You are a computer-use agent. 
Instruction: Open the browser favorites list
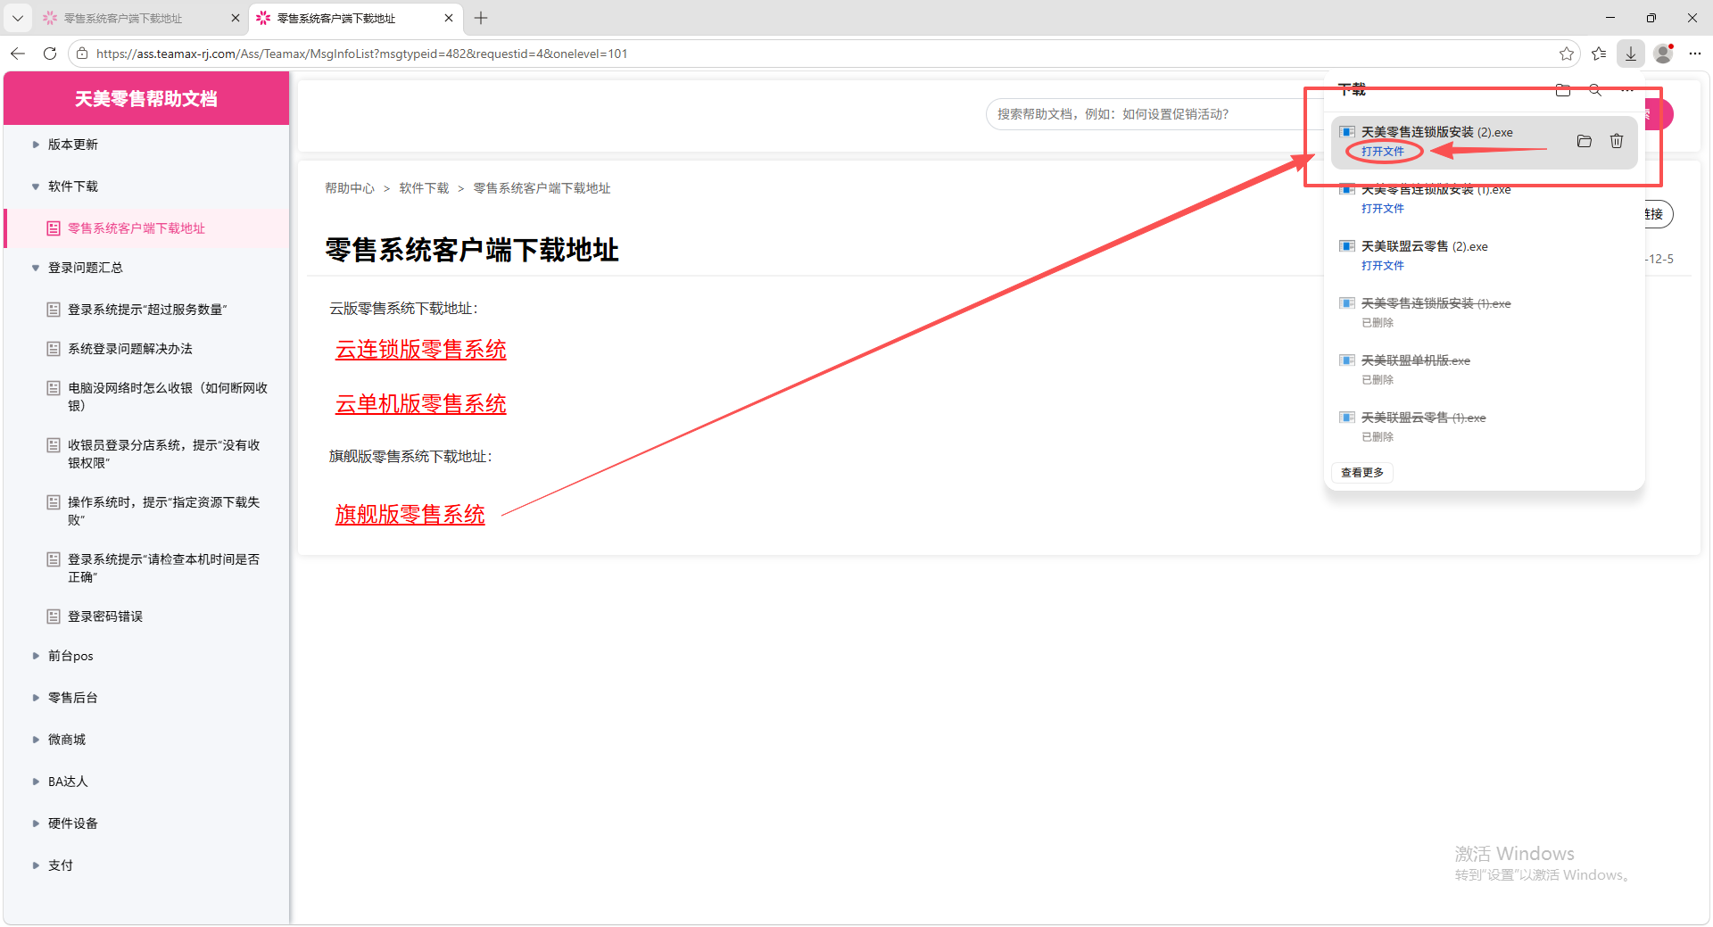tap(1599, 54)
